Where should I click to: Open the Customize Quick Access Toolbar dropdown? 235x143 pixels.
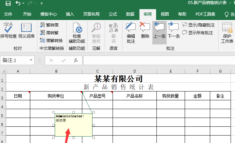pos(41,3)
